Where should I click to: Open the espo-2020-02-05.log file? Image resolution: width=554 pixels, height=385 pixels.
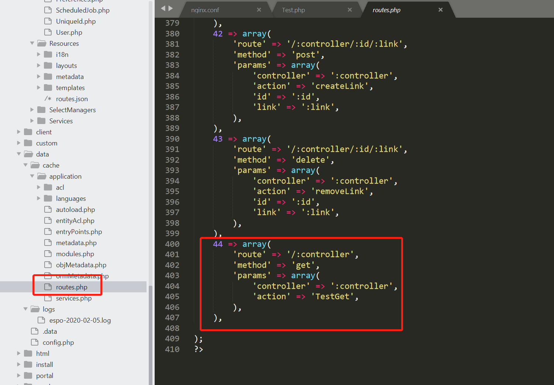click(x=80, y=320)
